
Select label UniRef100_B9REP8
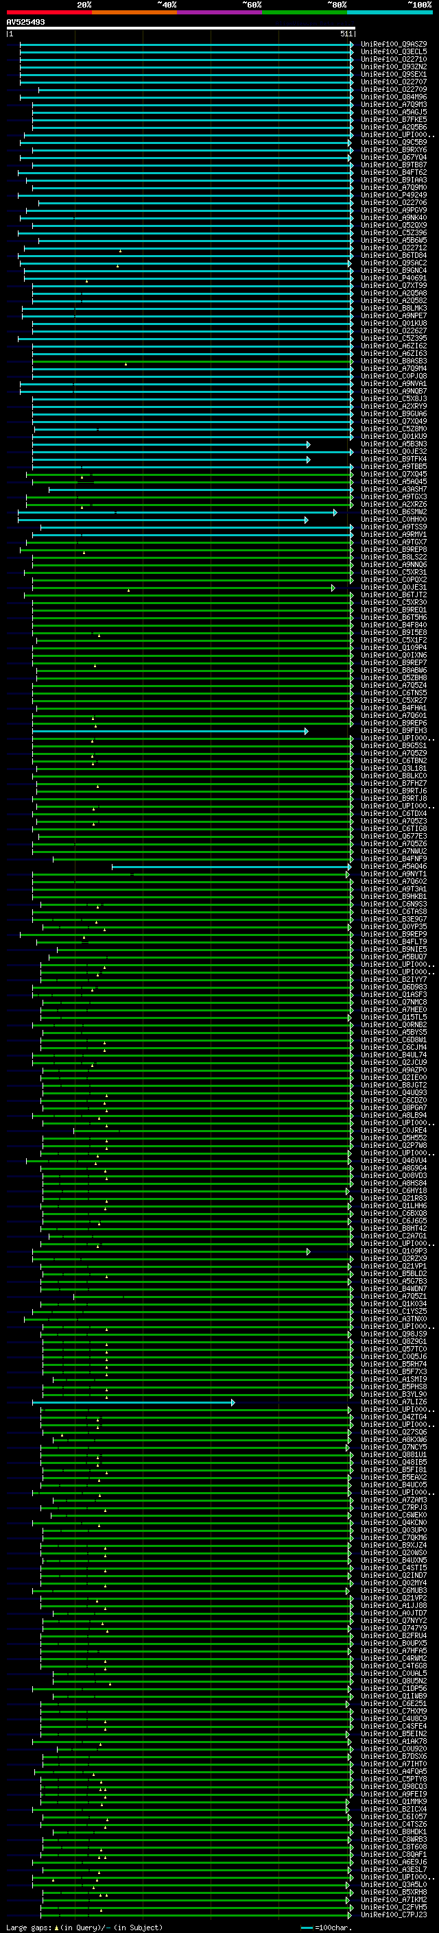[x=393, y=549]
